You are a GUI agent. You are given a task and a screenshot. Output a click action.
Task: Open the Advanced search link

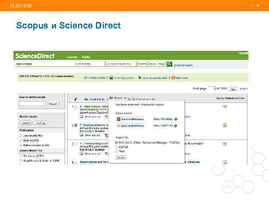click(x=183, y=65)
